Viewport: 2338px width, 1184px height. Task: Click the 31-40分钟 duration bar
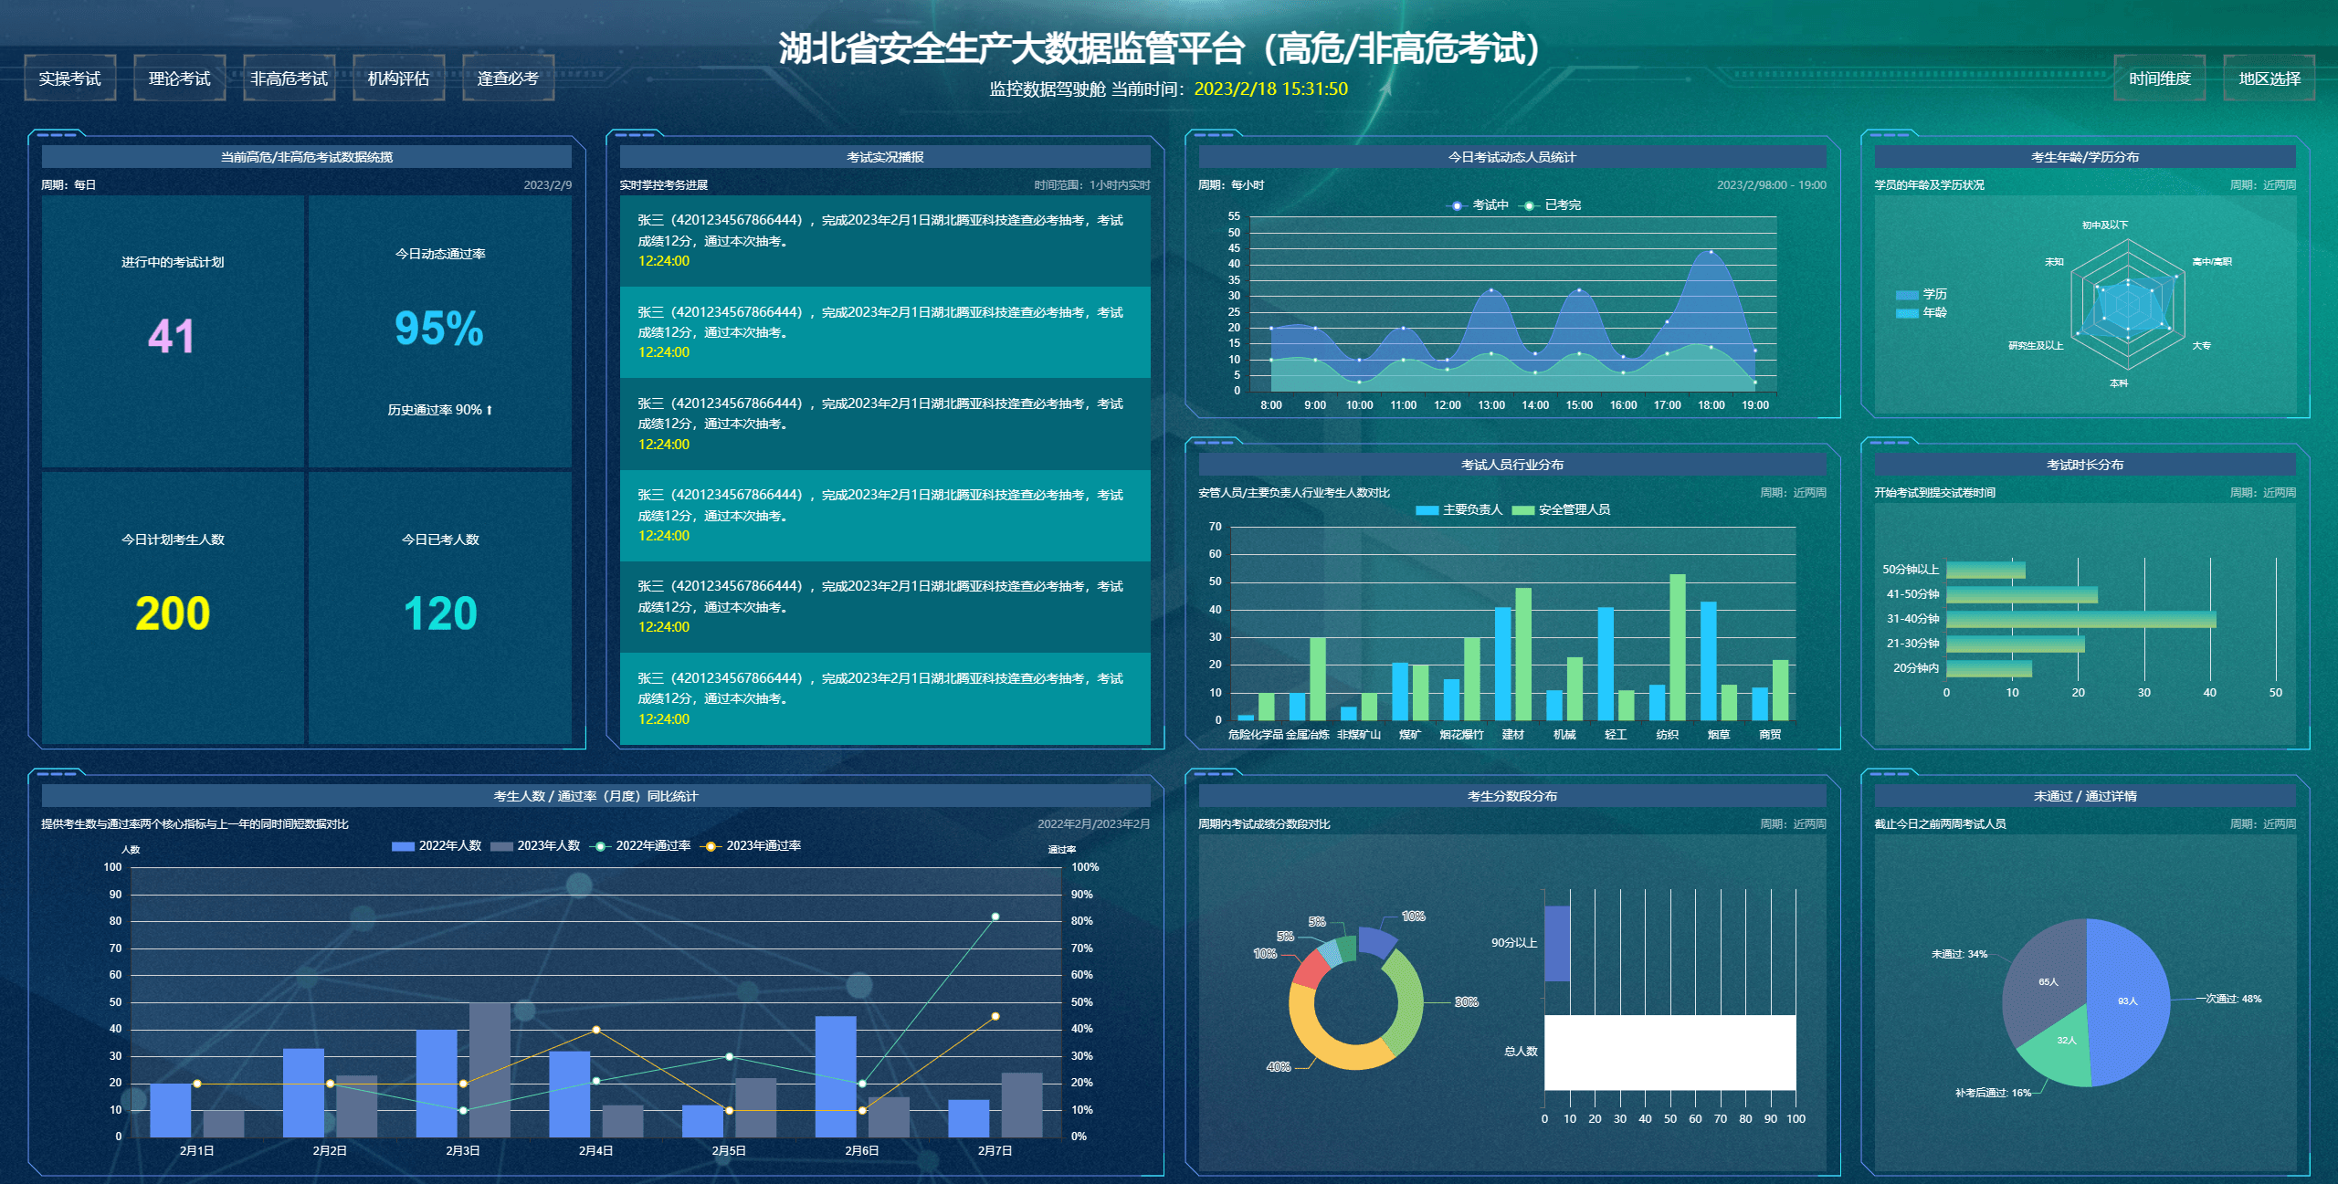tap(2081, 619)
